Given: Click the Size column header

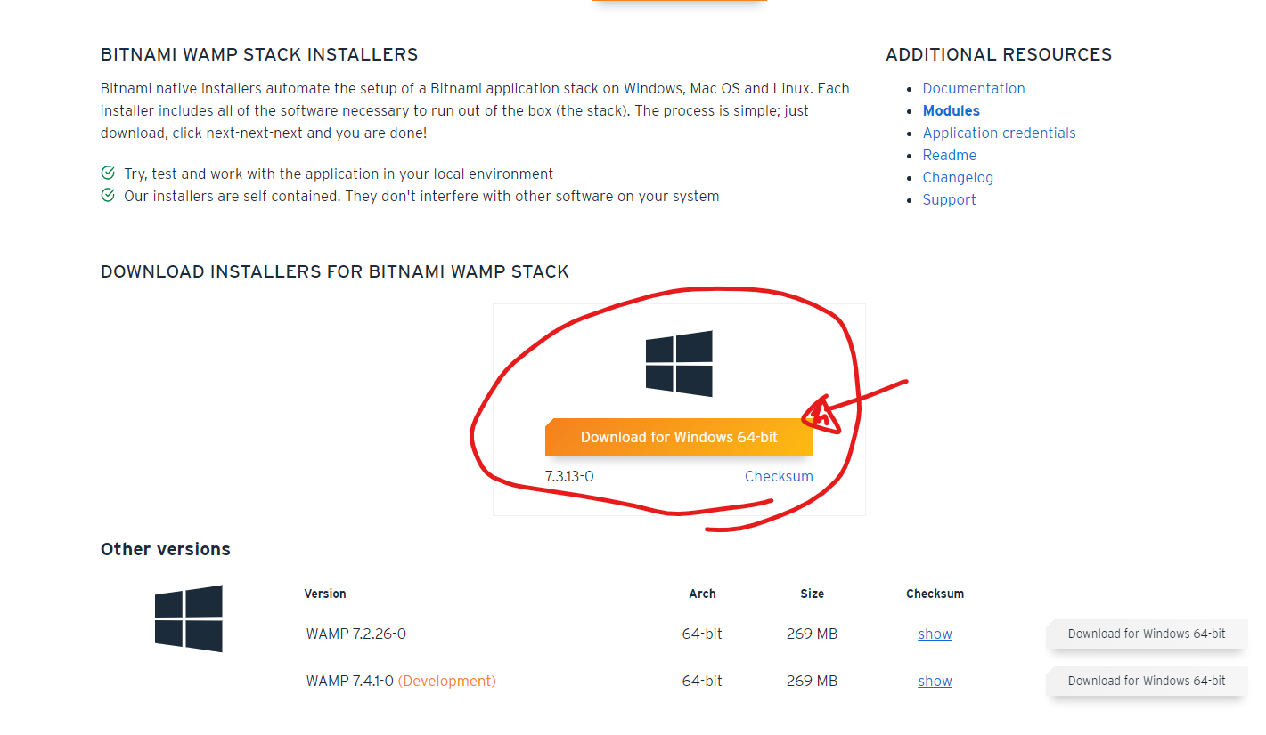Looking at the screenshot, I should (x=812, y=594).
